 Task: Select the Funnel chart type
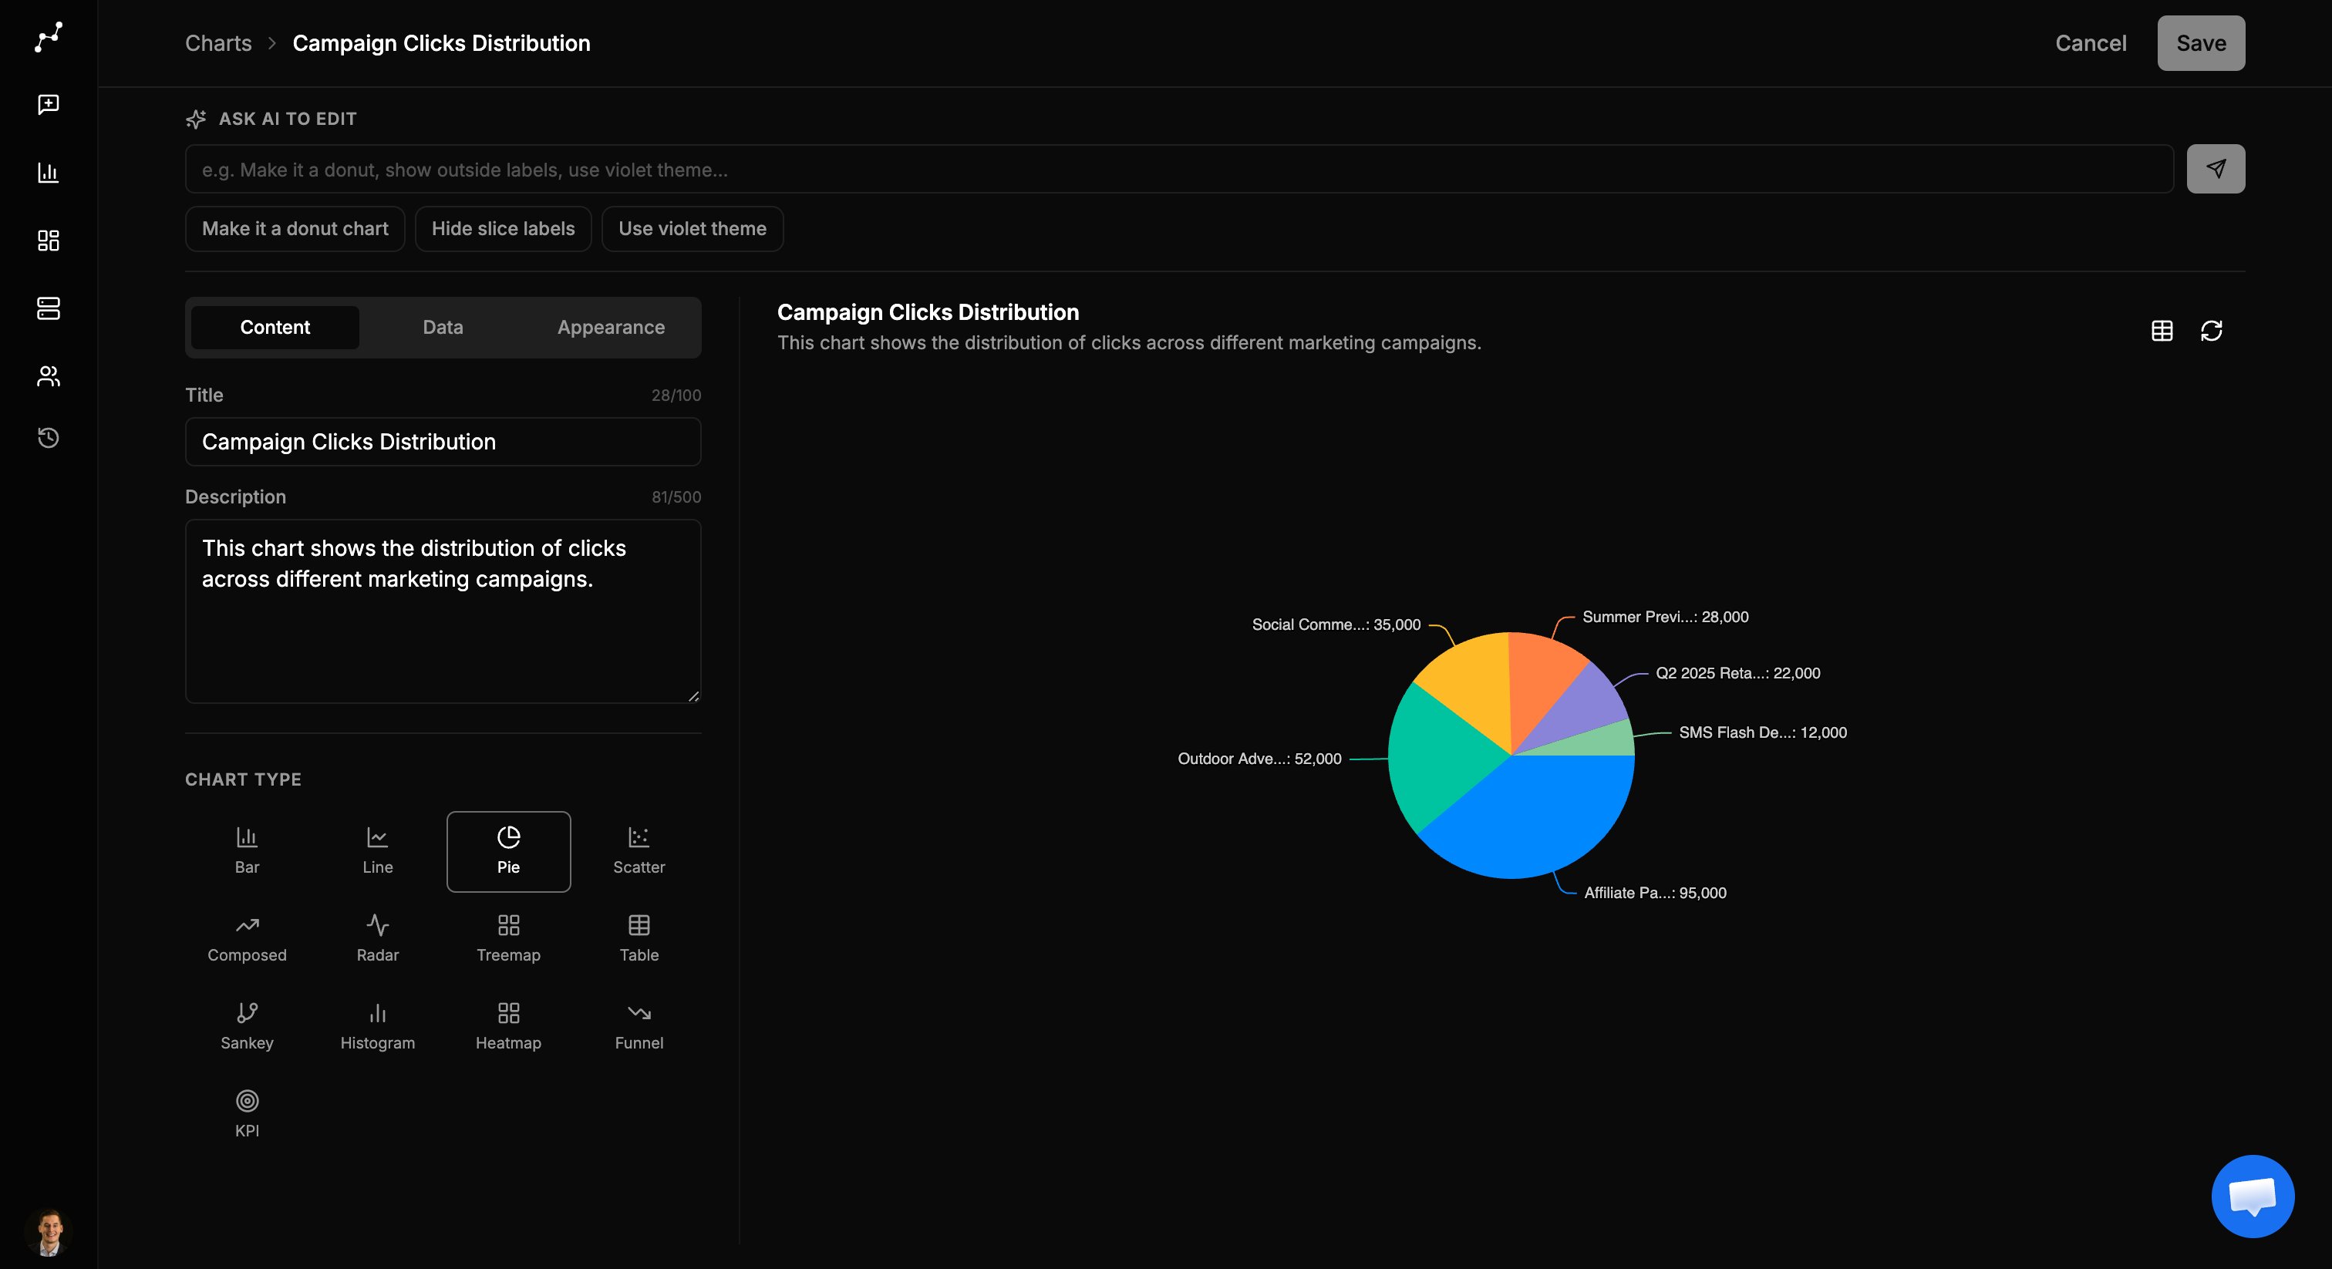(639, 1026)
